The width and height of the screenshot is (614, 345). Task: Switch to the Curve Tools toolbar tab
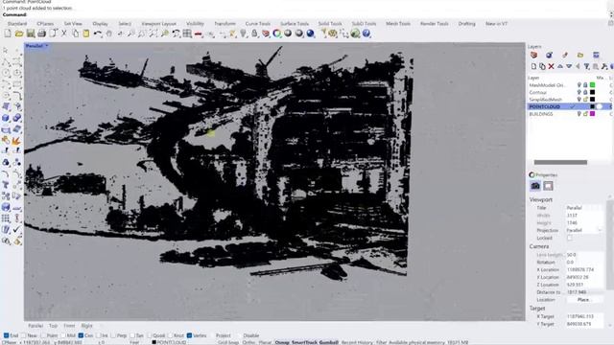pyautogui.click(x=258, y=24)
